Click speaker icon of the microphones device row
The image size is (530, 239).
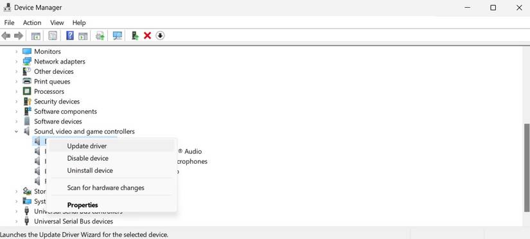[37, 161]
